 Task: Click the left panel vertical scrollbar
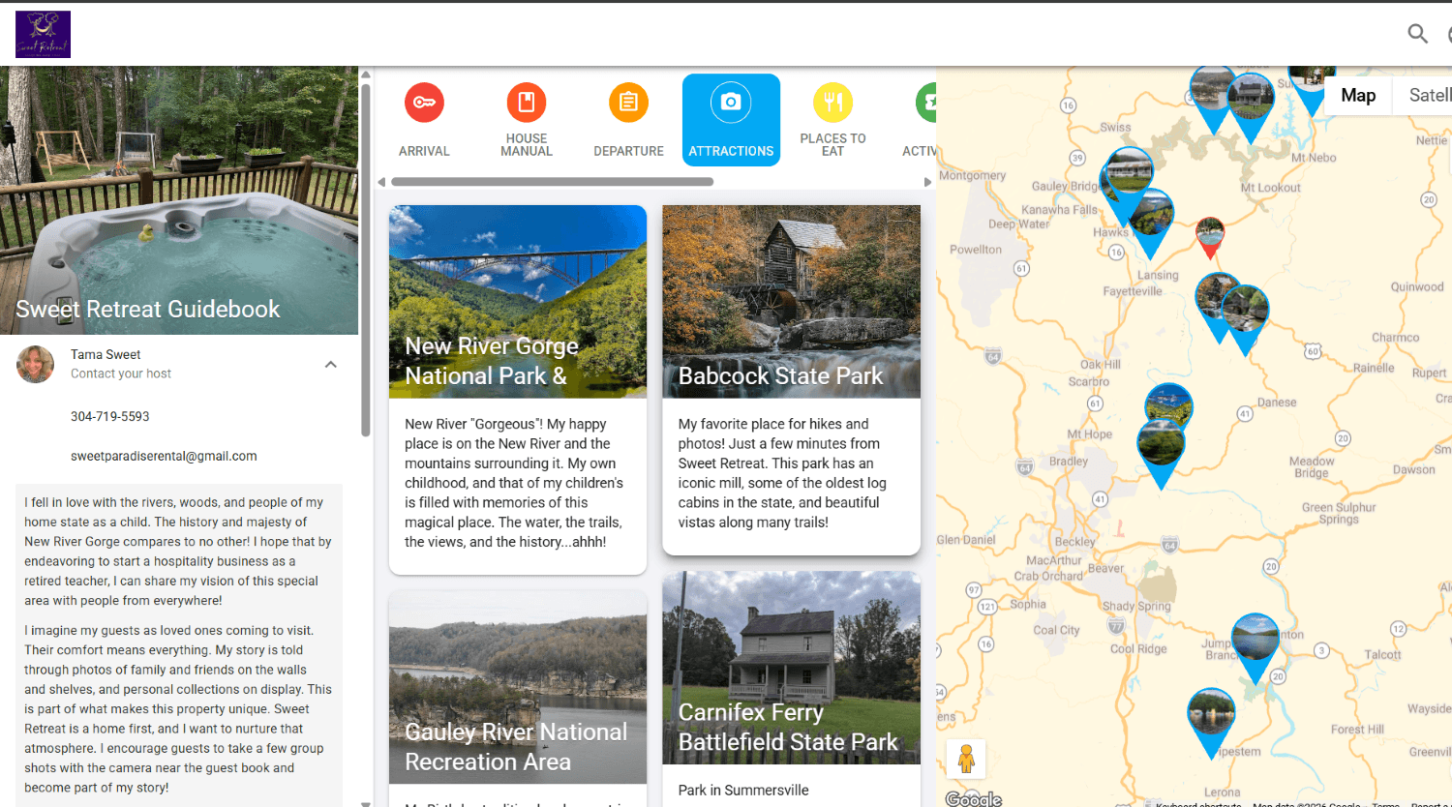point(366,261)
